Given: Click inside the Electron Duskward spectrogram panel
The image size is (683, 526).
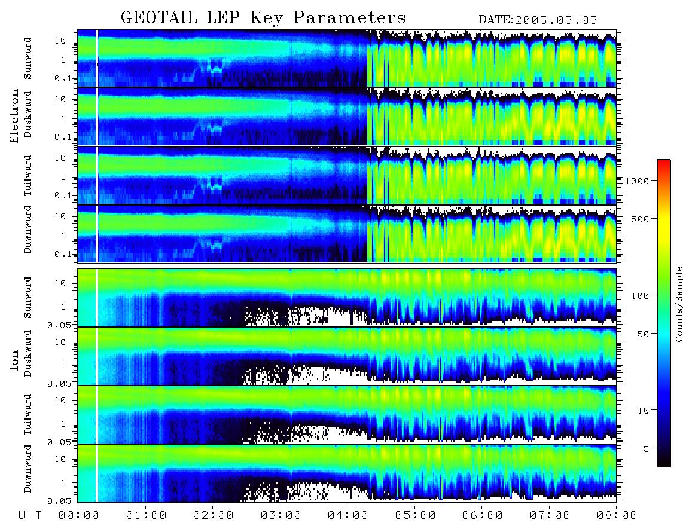Looking at the screenshot, I should coord(347,117).
